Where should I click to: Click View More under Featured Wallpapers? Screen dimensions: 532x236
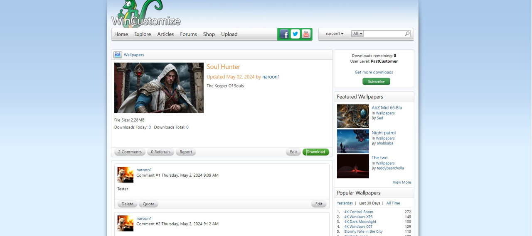coord(402,182)
